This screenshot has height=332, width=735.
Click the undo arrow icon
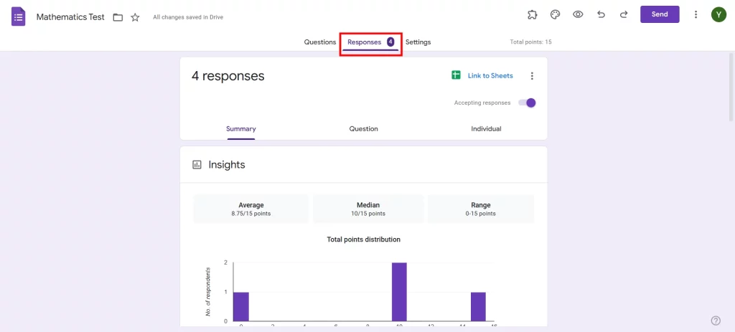[601, 14]
